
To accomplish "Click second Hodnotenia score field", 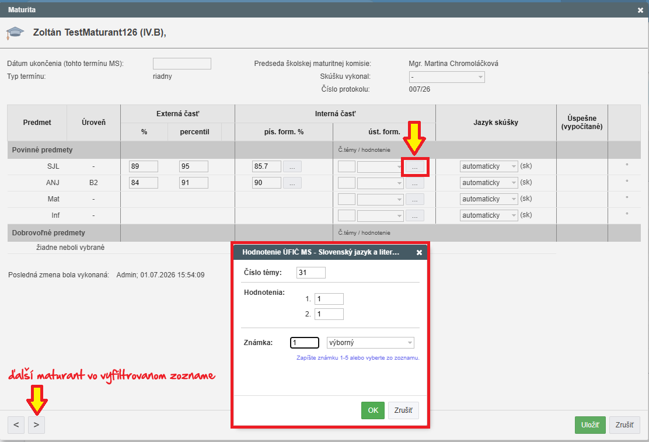I will coord(329,314).
